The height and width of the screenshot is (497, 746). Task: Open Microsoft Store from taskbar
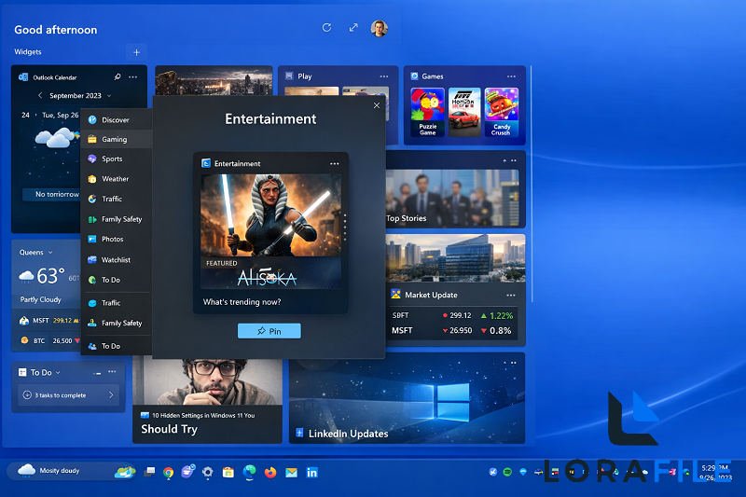point(228,472)
